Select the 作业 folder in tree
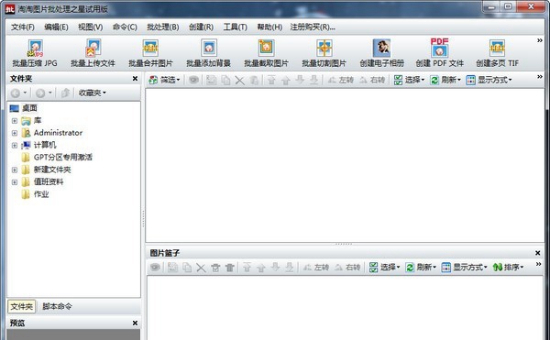 41,194
